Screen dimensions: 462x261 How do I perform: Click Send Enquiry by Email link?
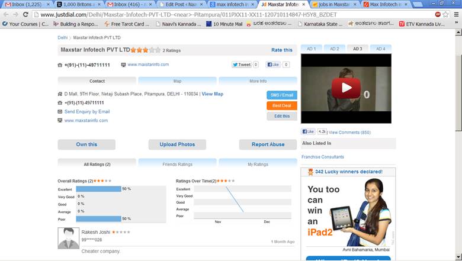click(x=87, y=111)
